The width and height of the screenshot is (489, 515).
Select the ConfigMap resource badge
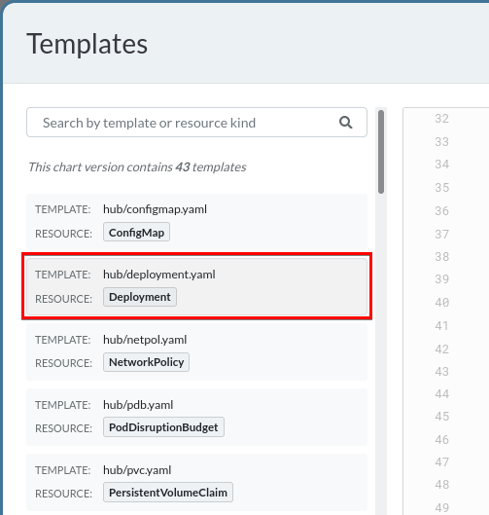[136, 233]
